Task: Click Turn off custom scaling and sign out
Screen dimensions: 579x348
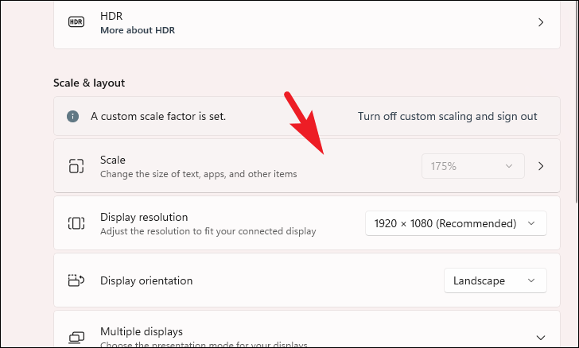Action: click(x=448, y=116)
